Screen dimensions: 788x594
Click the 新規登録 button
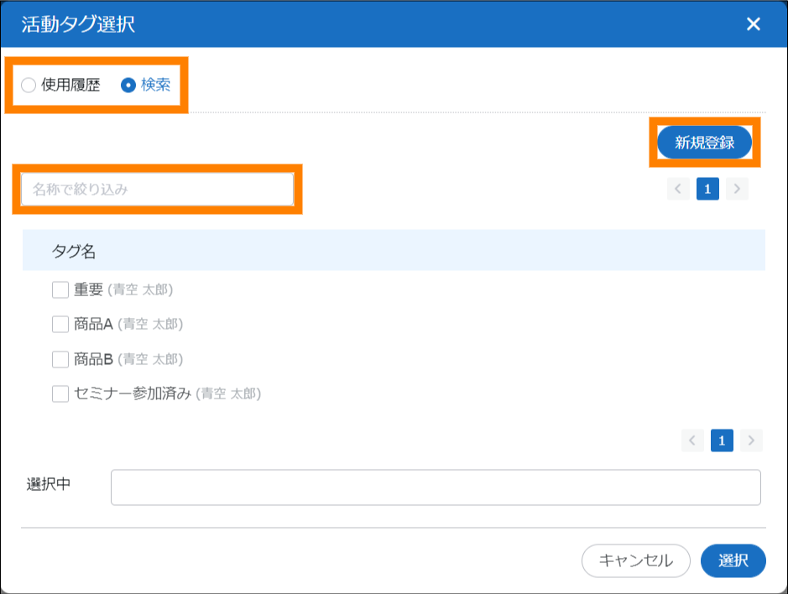coord(704,143)
